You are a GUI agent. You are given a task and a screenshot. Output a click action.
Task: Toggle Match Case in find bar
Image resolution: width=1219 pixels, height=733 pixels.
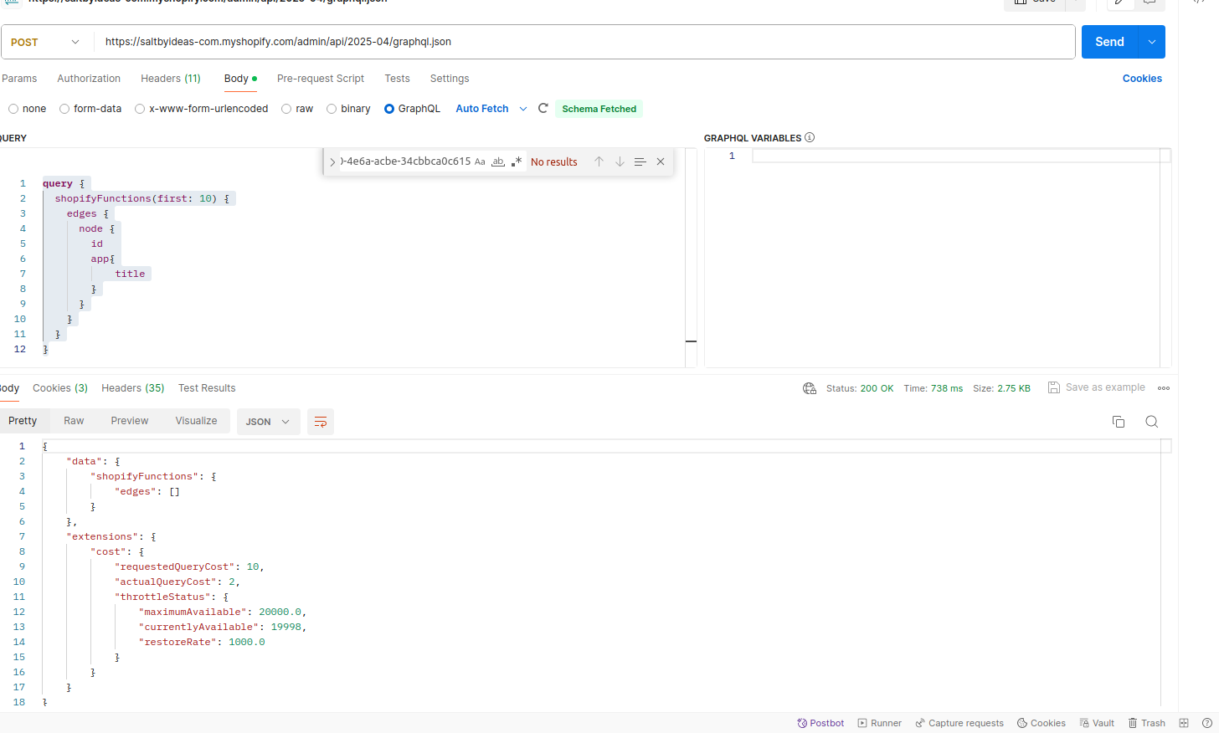pos(480,161)
